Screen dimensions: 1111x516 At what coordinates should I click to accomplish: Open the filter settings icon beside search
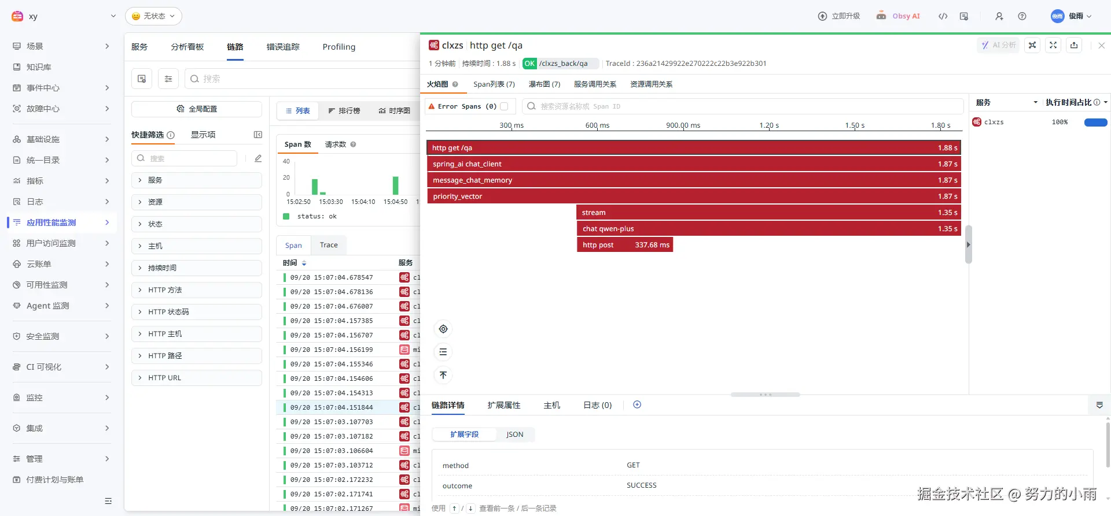tap(168, 79)
